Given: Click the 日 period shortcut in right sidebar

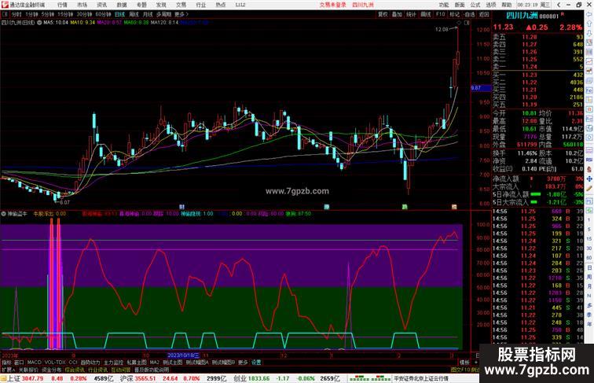Looking at the screenshot, I should pos(589,268).
